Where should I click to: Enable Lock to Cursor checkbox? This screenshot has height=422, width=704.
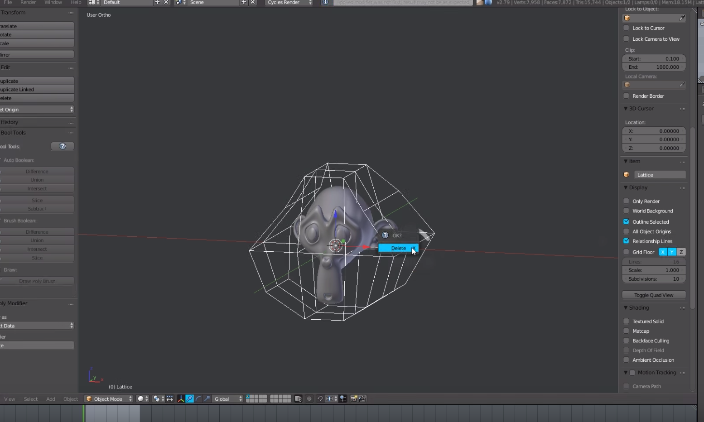pos(626,28)
